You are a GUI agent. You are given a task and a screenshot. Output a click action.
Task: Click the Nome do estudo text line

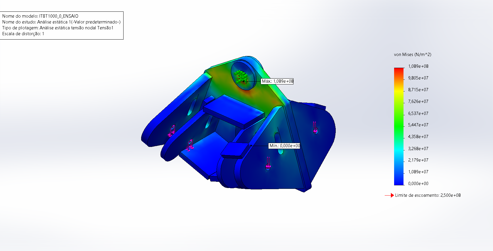(x=61, y=22)
